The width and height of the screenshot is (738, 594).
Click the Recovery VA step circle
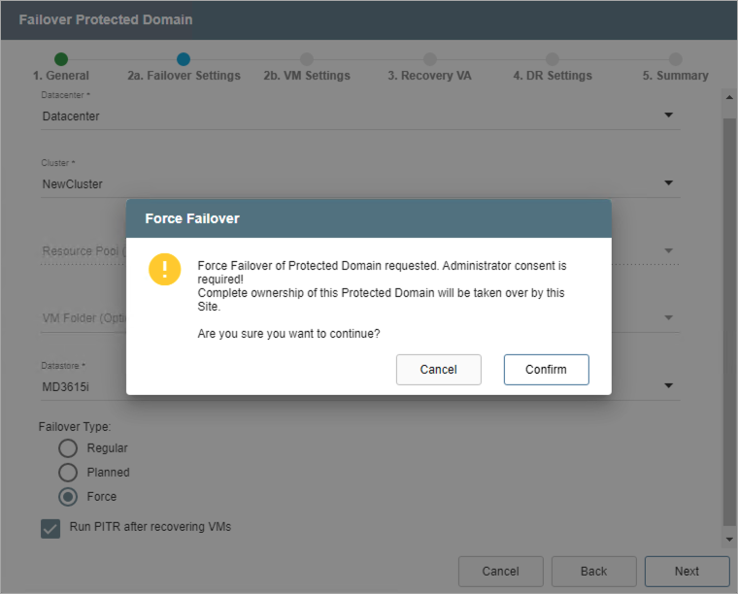tap(430, 59)
